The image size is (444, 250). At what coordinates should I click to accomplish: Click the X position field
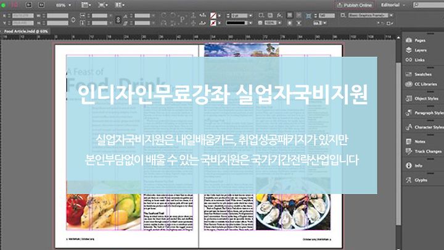[23, 15]
